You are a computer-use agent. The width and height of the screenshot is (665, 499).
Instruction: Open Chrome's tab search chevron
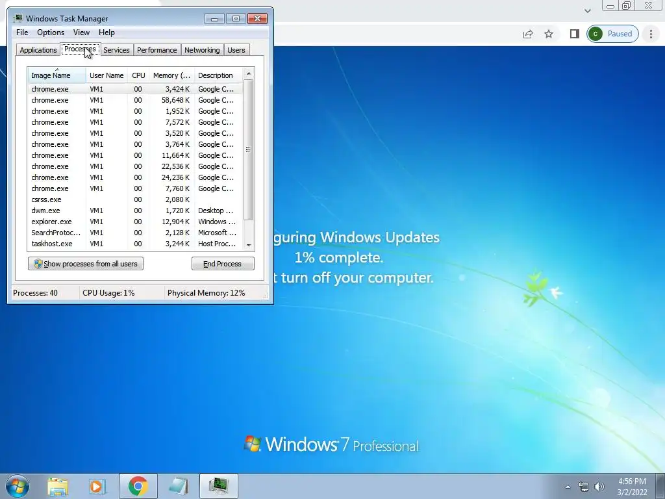[x=587, y=11]
